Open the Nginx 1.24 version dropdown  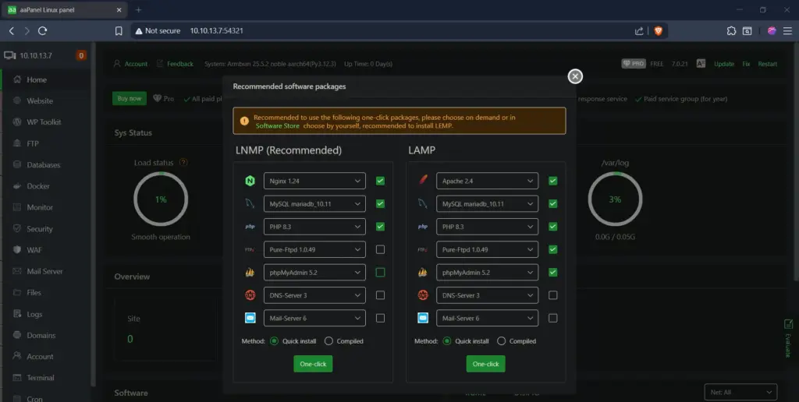(314, 181)
